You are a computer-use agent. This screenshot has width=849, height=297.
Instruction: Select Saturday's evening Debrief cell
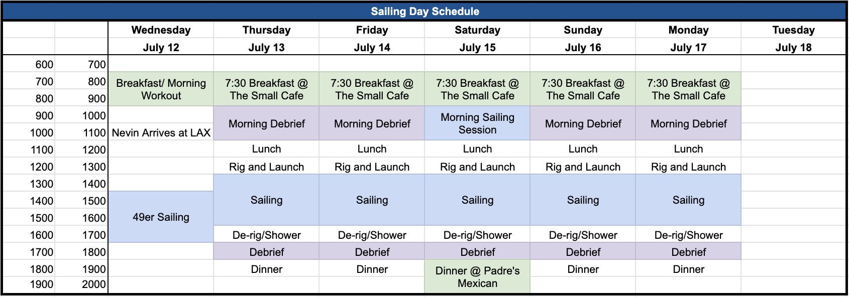(477, 252)
